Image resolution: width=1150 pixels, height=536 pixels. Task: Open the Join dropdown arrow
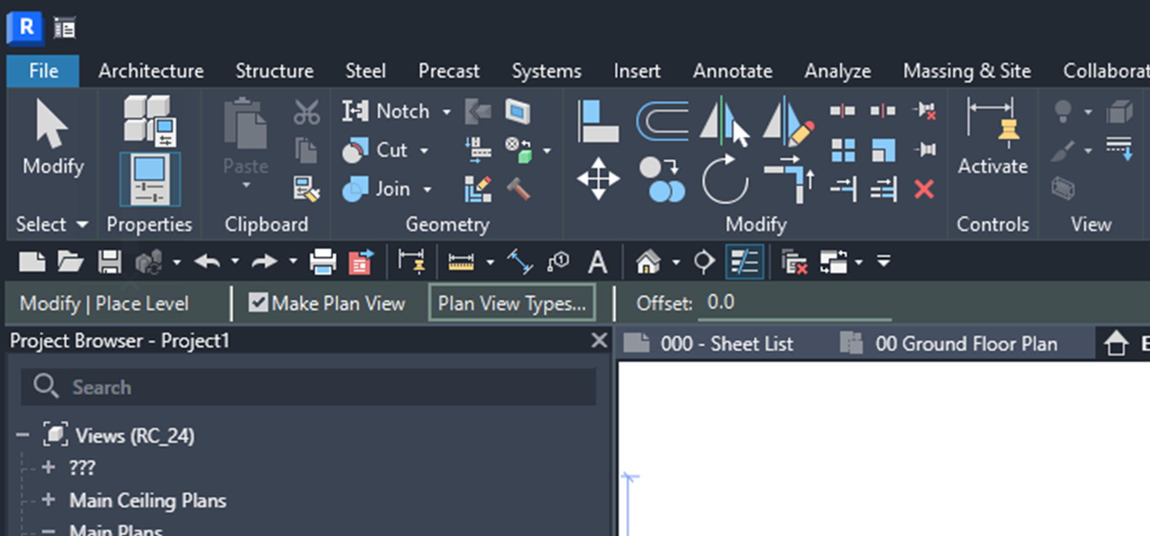tap(427, 190)
